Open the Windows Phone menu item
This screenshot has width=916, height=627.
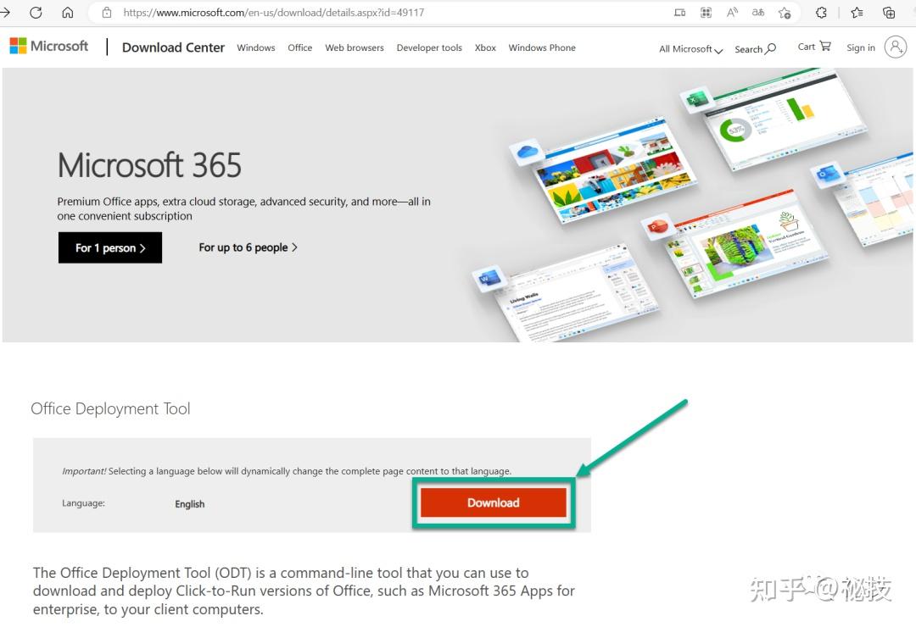(541, 47)
